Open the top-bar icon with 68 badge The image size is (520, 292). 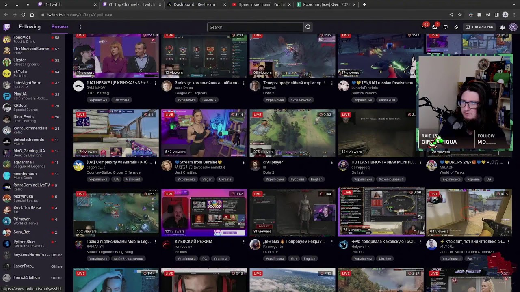424,27
